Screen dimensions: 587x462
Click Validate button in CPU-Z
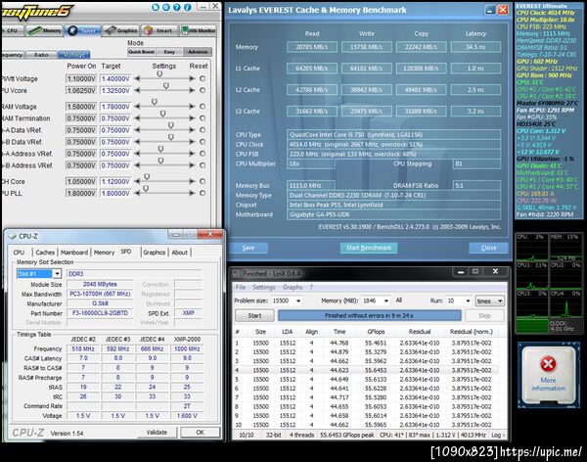pyautogui.click(x=157, y=432)
